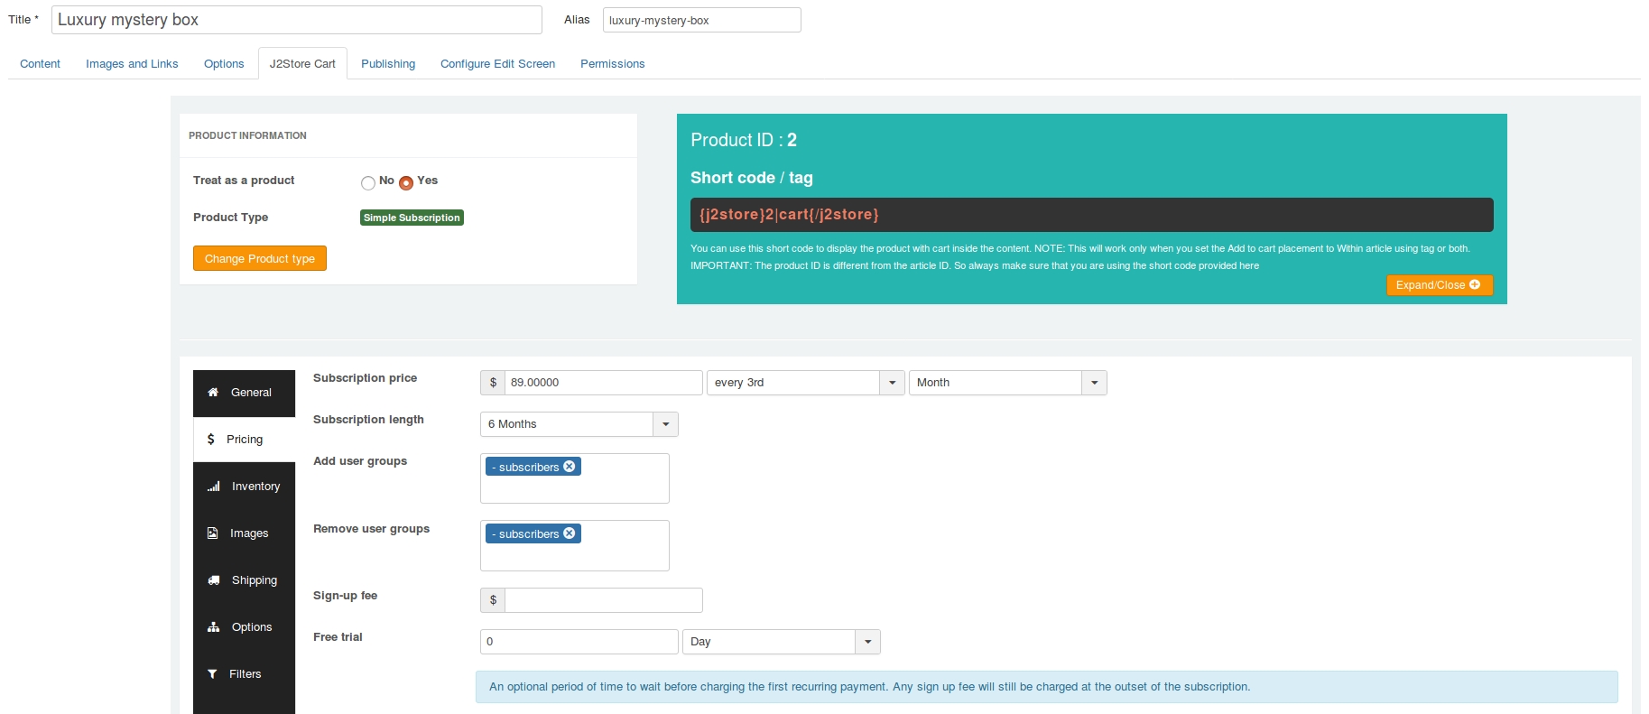Open Inventory via its bar chart icon
The width and height of the screenshot is (1649, 714).
pyautogui.click(x=214, y=487)
